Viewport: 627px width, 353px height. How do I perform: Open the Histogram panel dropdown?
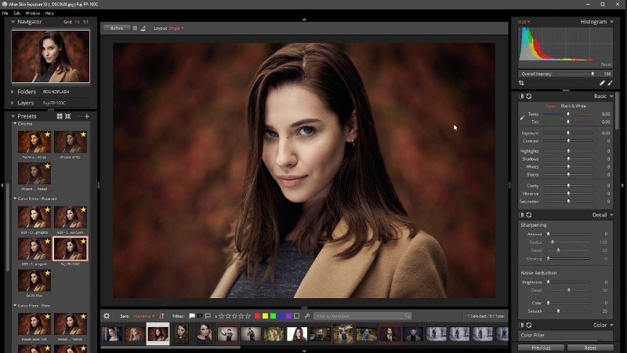[x=612, y=22]
